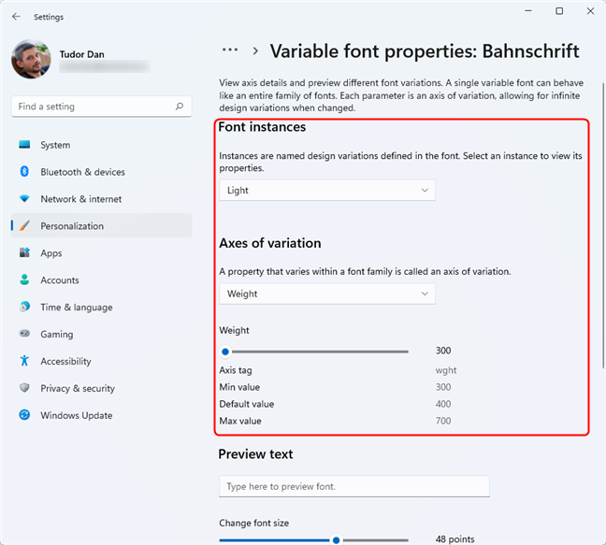Click in the Find a setting box

pyautogui.click(x=101, y=107)
